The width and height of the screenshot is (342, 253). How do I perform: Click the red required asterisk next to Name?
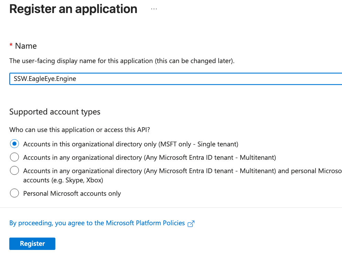click(x=11, y=46)
